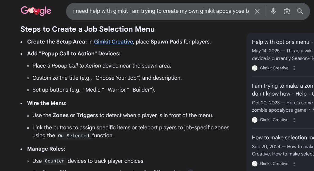Click the 'Gimkit Creative' source name under the Sep 20, 2024 result
The height and width of the screenshot is (171, 314).
[274, 164]
